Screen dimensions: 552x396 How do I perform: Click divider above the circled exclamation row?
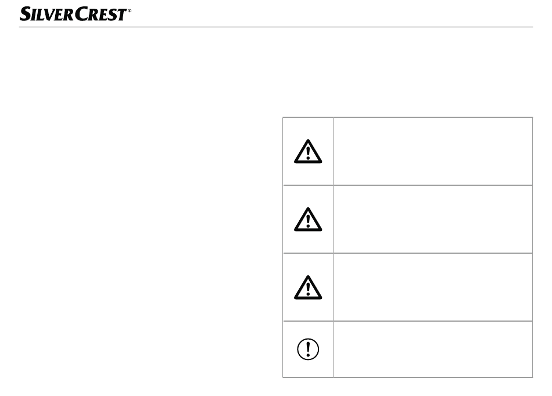click(x=408, y=321)
